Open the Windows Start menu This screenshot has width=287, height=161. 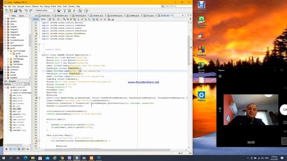coord(4,158)
